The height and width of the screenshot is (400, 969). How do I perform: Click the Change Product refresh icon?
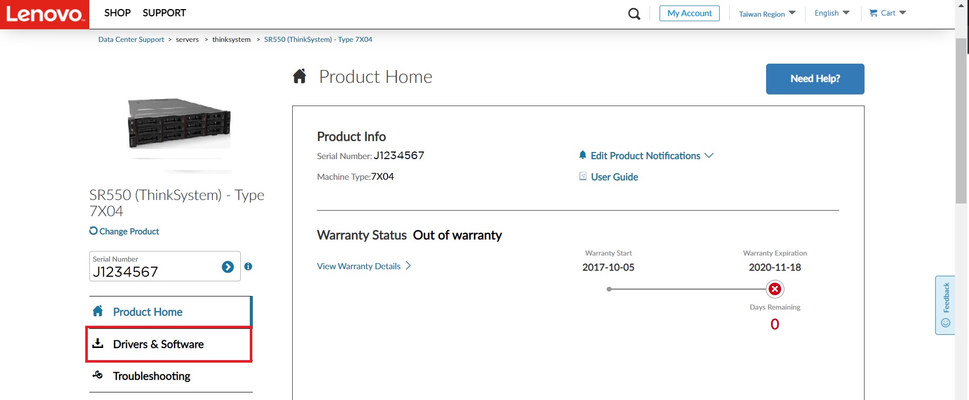click(93, 230)
